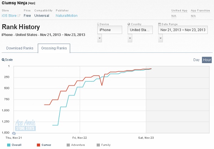Click the Thu, Nov 21 axis label
The image size is (214, 149).
pyautogui.click(x=14, y=138)
